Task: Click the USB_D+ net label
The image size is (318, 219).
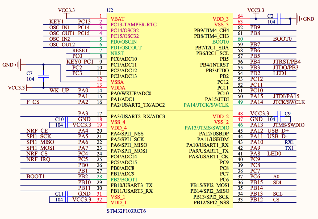Action: (278, 130)
